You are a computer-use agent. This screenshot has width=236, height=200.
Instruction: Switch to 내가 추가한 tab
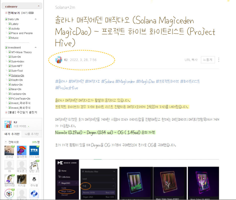click(x=12, y=134)
